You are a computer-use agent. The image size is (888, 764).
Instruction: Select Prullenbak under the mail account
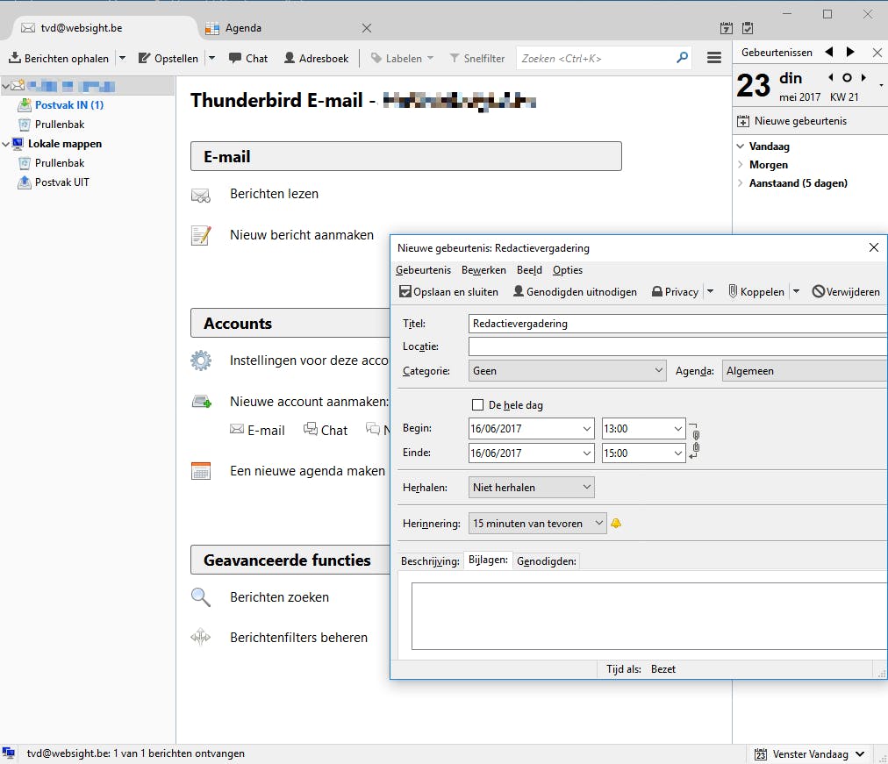coord(60,124)
